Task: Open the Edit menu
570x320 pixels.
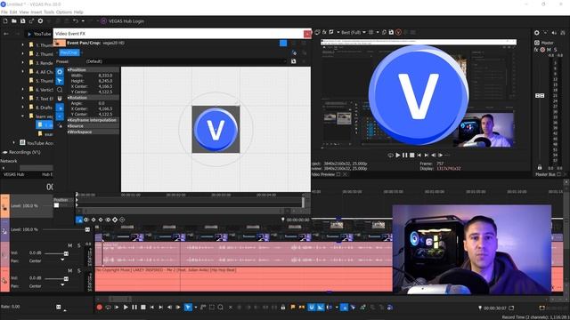Action: pos(13,12)
